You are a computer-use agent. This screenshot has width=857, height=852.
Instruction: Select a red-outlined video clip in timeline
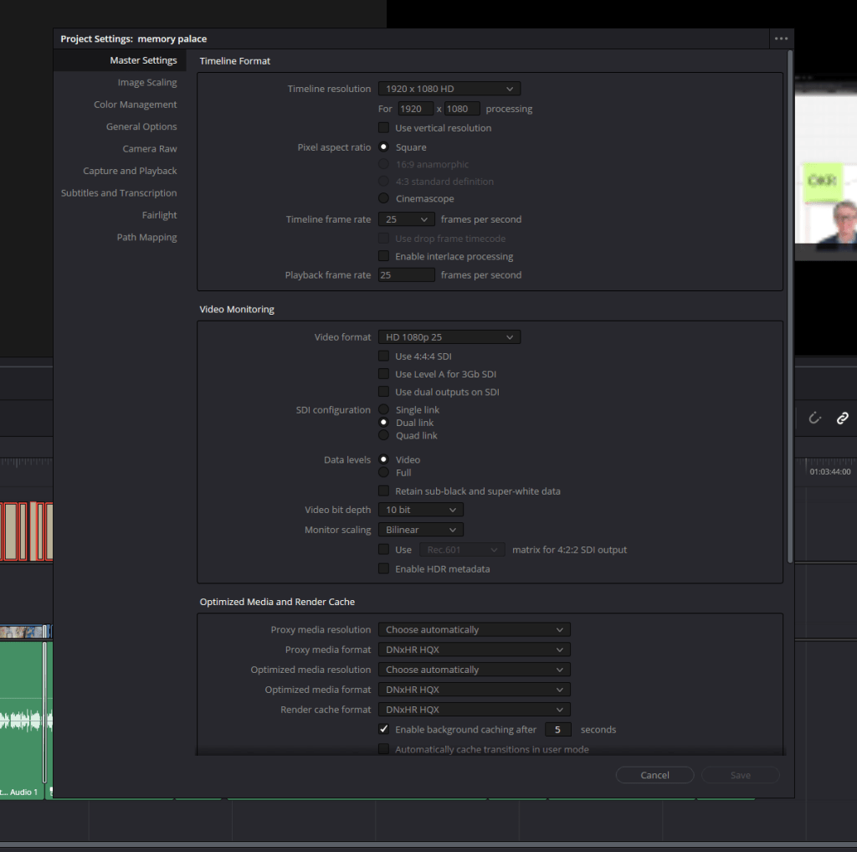10,531
